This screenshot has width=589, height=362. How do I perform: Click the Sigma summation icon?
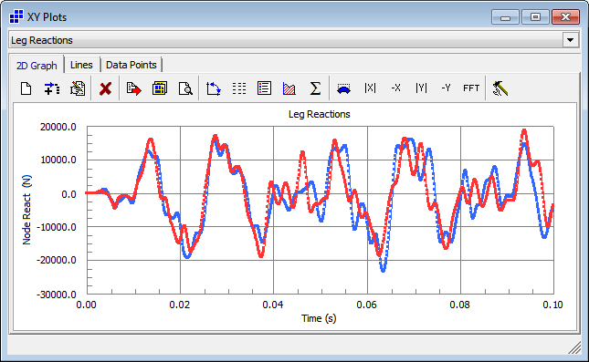tap(315, 88)
